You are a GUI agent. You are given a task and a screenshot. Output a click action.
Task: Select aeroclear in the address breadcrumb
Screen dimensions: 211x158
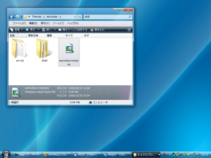(x=52, y=17)
